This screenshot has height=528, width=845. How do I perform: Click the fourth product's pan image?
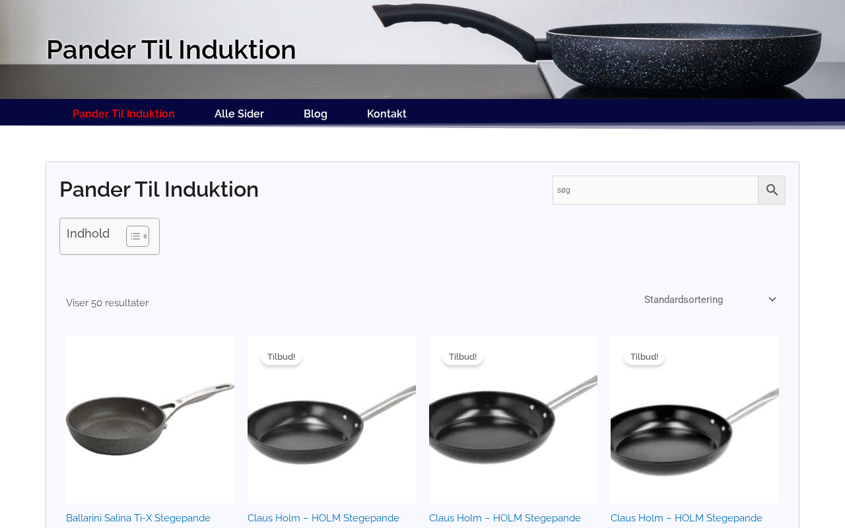click(x=694, y=419)
